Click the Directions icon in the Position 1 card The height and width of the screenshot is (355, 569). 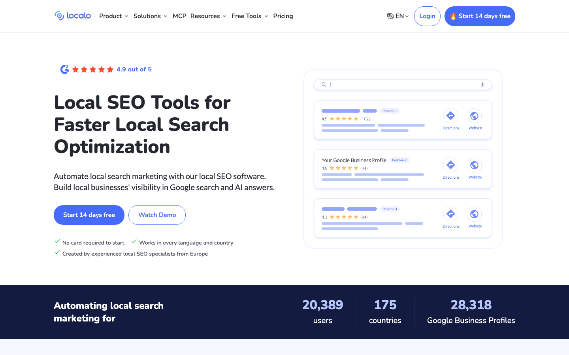click(450, 116)
